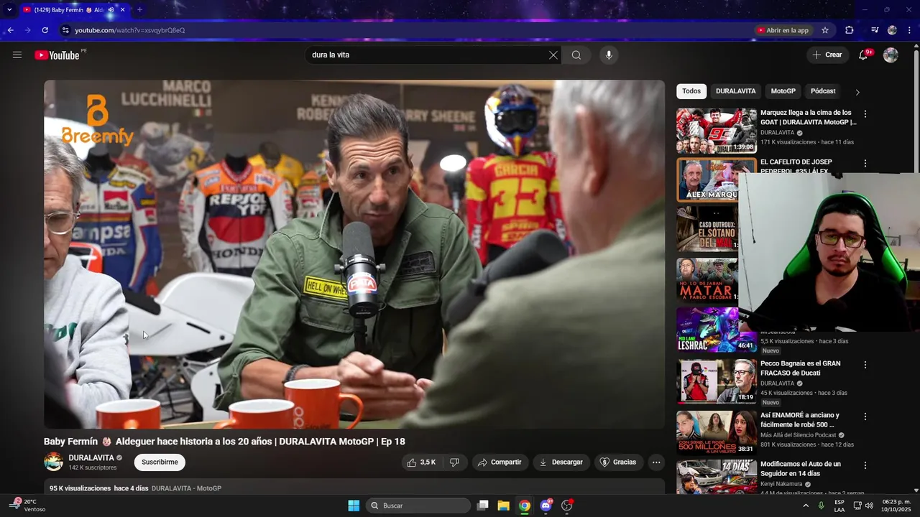Open the weather widget 20°C Ventoso

tap(29, 506)
